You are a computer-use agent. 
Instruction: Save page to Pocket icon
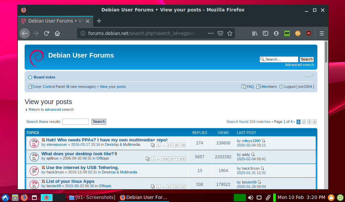click(220, 33)
